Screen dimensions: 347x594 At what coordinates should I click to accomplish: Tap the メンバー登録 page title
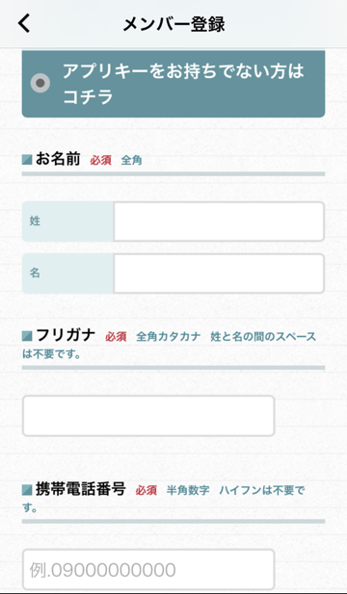(173, 24)
